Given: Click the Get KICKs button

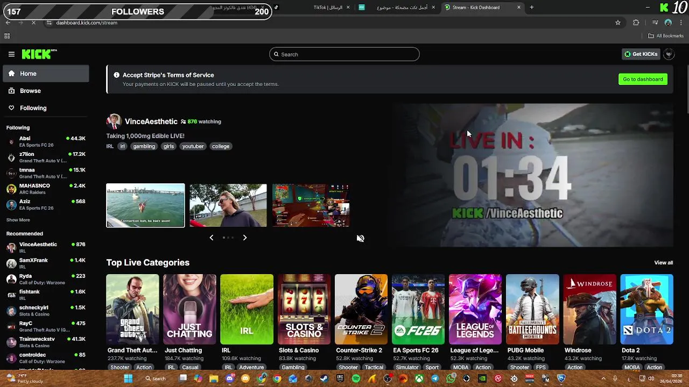Looking at the screenshot, I should coord(641,54).
